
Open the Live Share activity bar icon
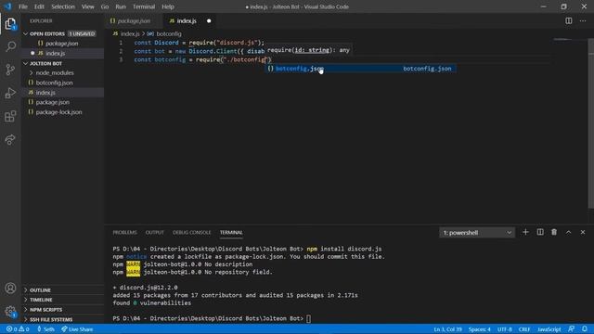(x=10, y=140)
